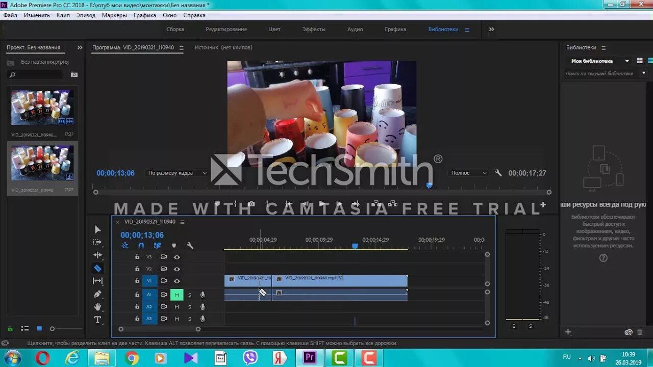Image resolution: width=653 pixels, height=367 pixels.
Task: Hide track V2 with eye toggle
Action: (x=177, y=269)
